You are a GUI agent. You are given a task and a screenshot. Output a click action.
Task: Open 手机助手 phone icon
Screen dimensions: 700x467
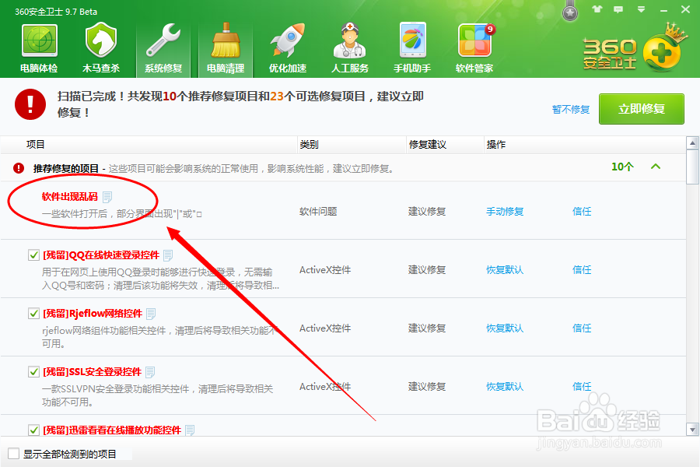[x=412, y=41]
